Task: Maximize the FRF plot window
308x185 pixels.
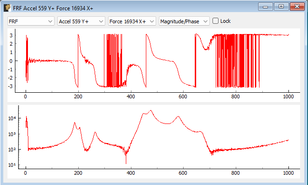Action: (x=281, y=7)
